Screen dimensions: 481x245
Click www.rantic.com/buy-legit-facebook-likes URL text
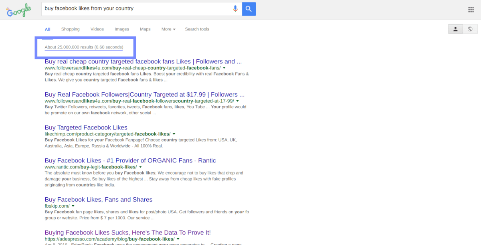pos(91,167)
